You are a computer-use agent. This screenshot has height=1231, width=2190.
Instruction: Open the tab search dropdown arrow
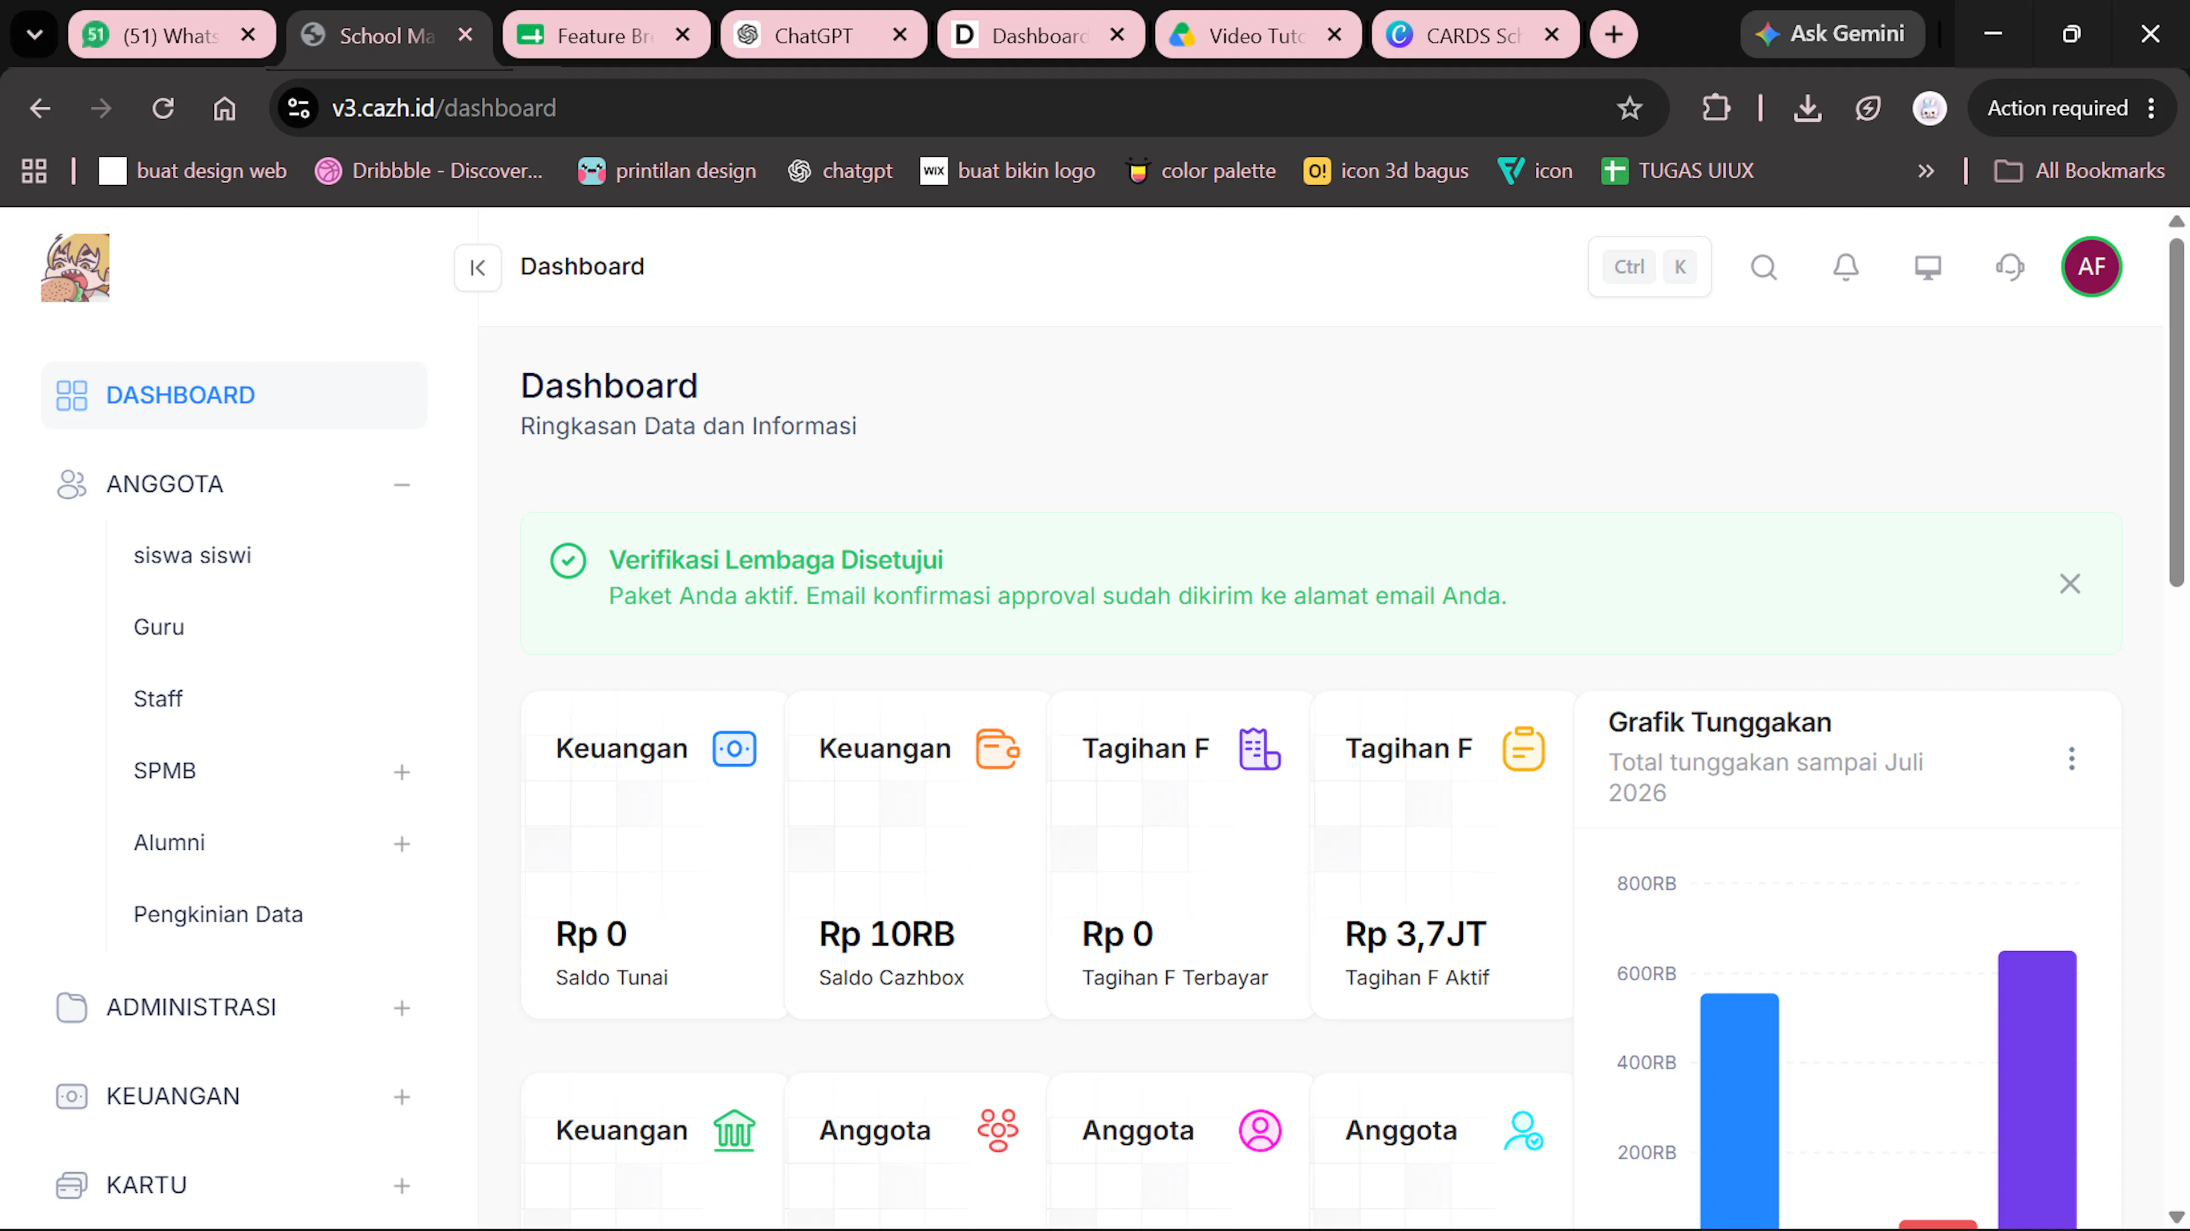(x=35, y=35)
